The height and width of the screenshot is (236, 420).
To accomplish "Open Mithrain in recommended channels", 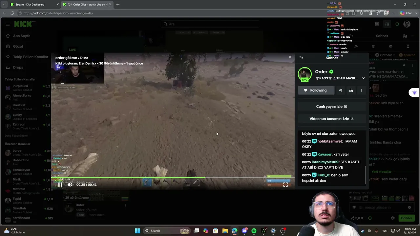I will [x=27, y=191].
